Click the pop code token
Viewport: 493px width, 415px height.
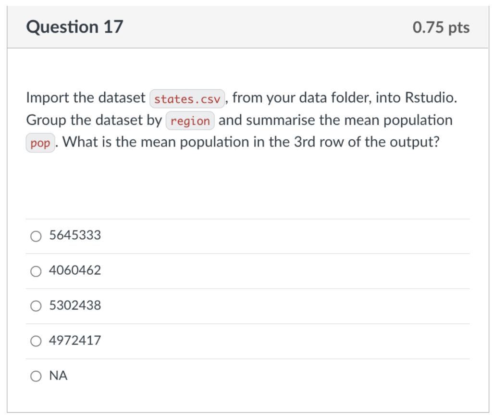coord(39,143)
